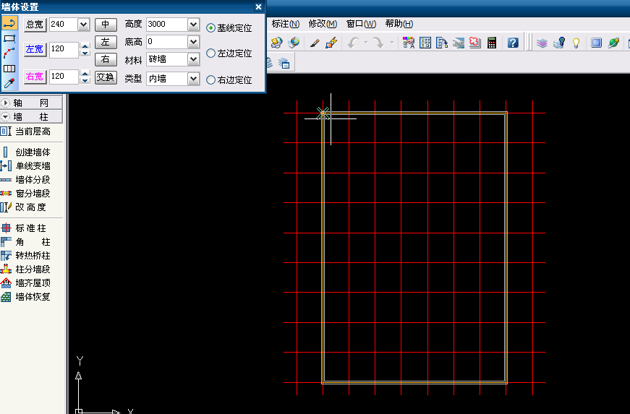Open the 高度 height dropdown
This screenshot has height=414, width=630.
[x=192, y=25]
